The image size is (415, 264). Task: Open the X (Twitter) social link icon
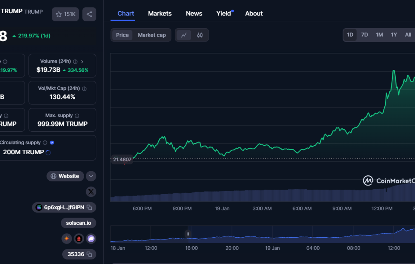click(91, 192)
